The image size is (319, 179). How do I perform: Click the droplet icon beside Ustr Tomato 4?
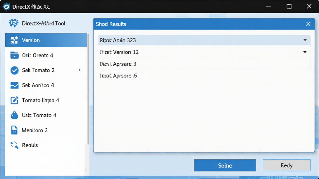[x=14, y=115]
